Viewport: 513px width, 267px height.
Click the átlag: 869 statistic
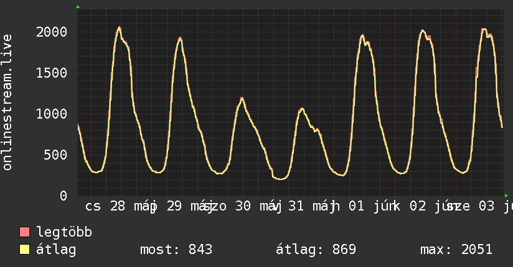(x=316, y=250)
